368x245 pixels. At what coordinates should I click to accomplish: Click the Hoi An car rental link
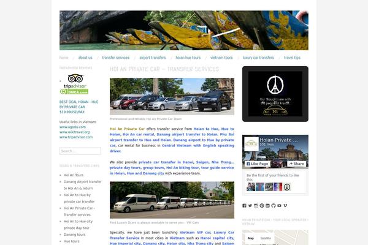click(x=139, y=134)
